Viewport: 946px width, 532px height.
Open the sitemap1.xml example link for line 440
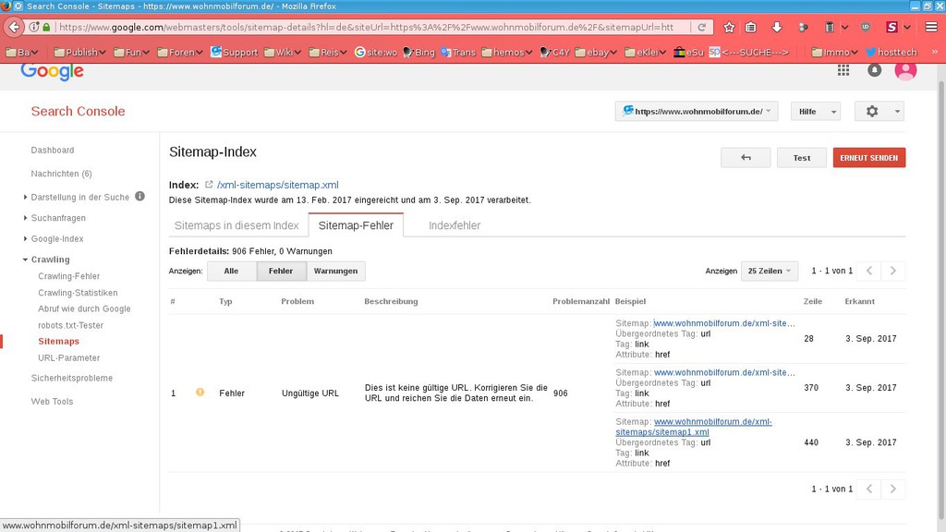point(694,427)
